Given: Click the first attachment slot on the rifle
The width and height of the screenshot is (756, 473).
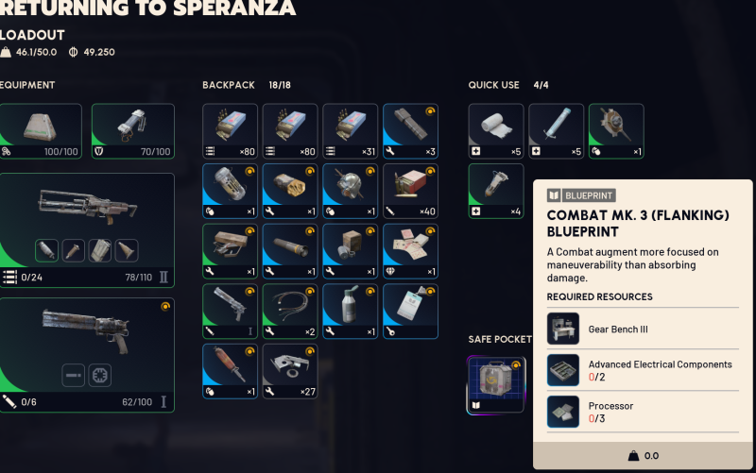Looking at the screenshot, I should tap(46, 250).
